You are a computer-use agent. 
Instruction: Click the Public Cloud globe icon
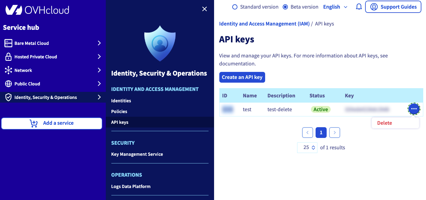coord(8,84)
